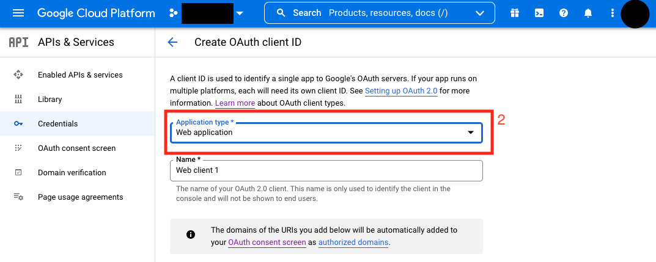
Task: Open the free trial gift icon
Action: (x=515, y=13)
